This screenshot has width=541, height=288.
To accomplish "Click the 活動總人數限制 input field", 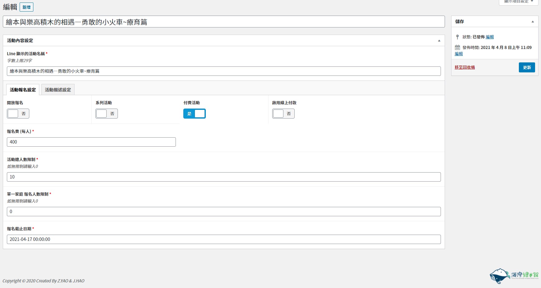I will (x=224, y=177).
